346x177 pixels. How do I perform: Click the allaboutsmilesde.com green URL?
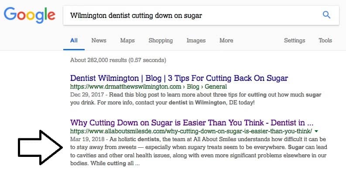coord(191,131)
